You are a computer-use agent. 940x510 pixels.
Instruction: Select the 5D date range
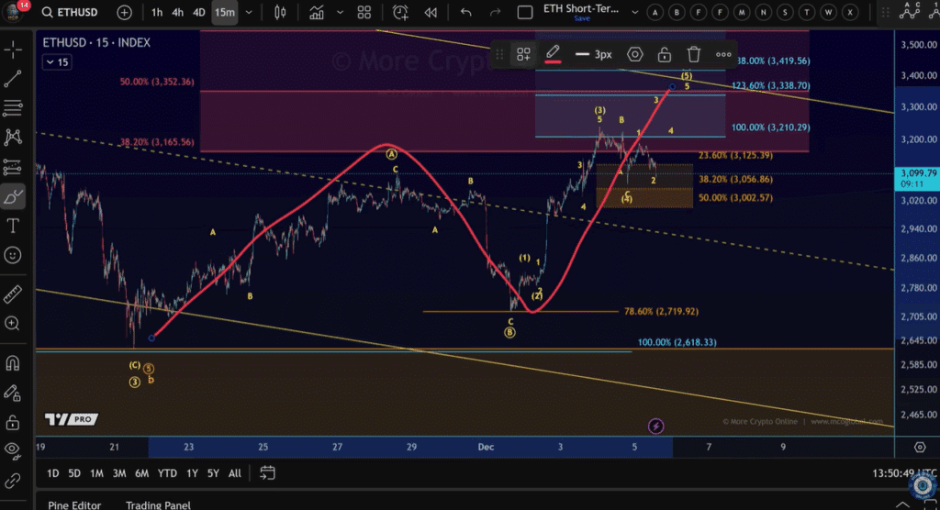tap(74, 473)
